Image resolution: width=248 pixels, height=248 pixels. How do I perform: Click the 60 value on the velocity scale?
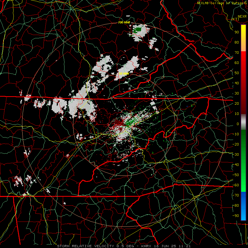click(x=237, y=63)
